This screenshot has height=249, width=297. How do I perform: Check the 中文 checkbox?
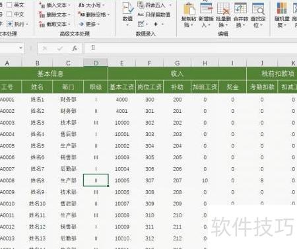point(9,15)
